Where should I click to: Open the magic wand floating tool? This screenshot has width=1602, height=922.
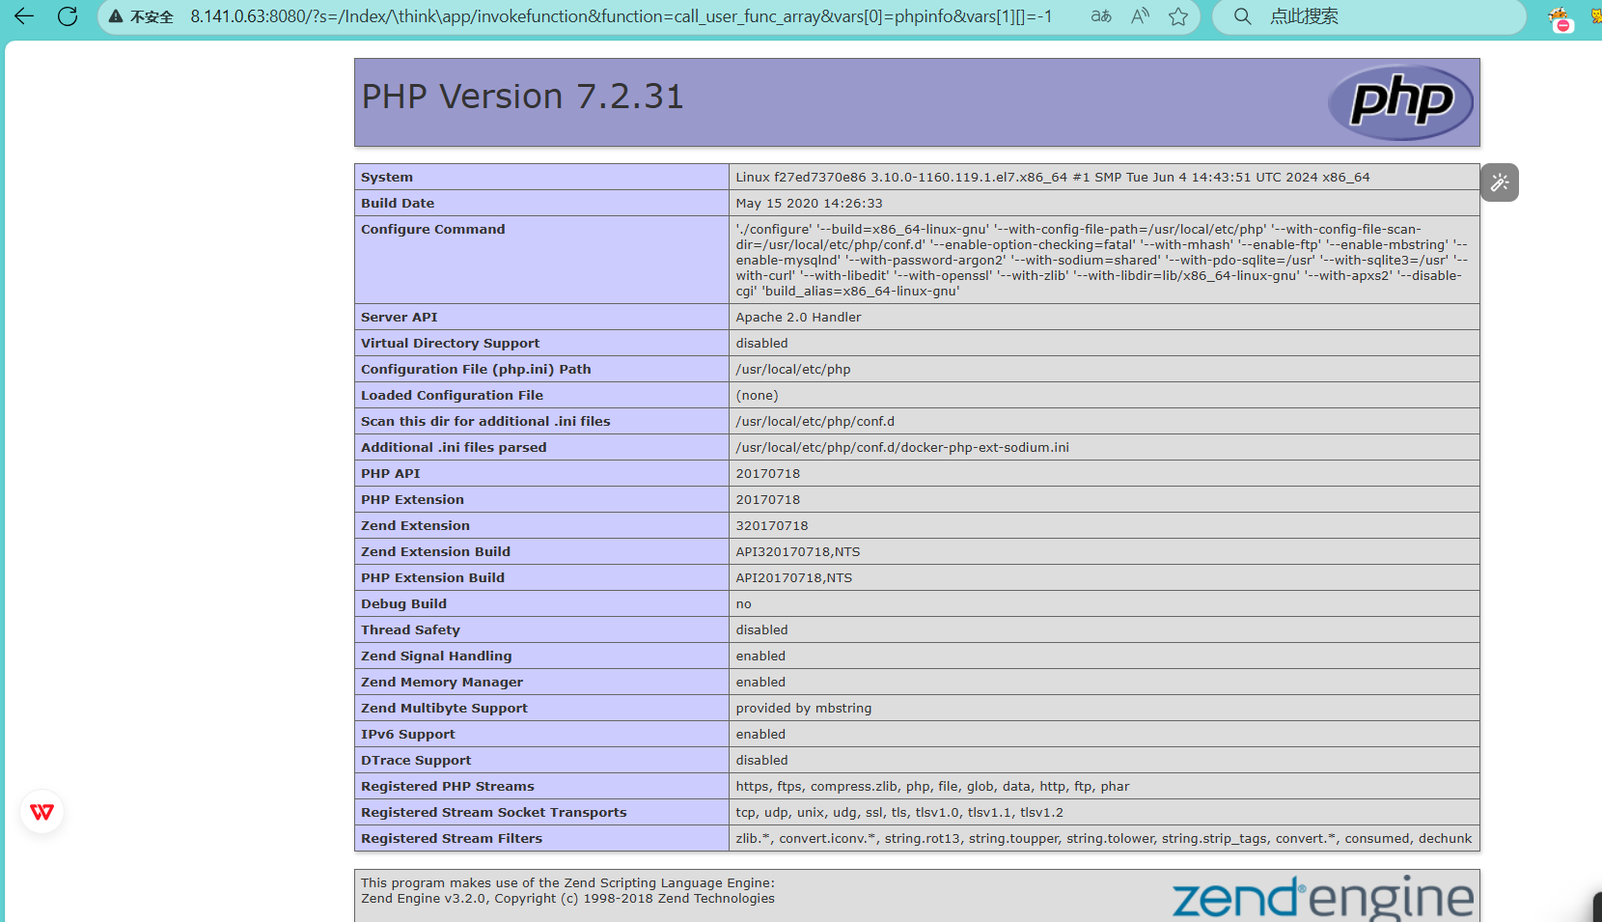1500,182
